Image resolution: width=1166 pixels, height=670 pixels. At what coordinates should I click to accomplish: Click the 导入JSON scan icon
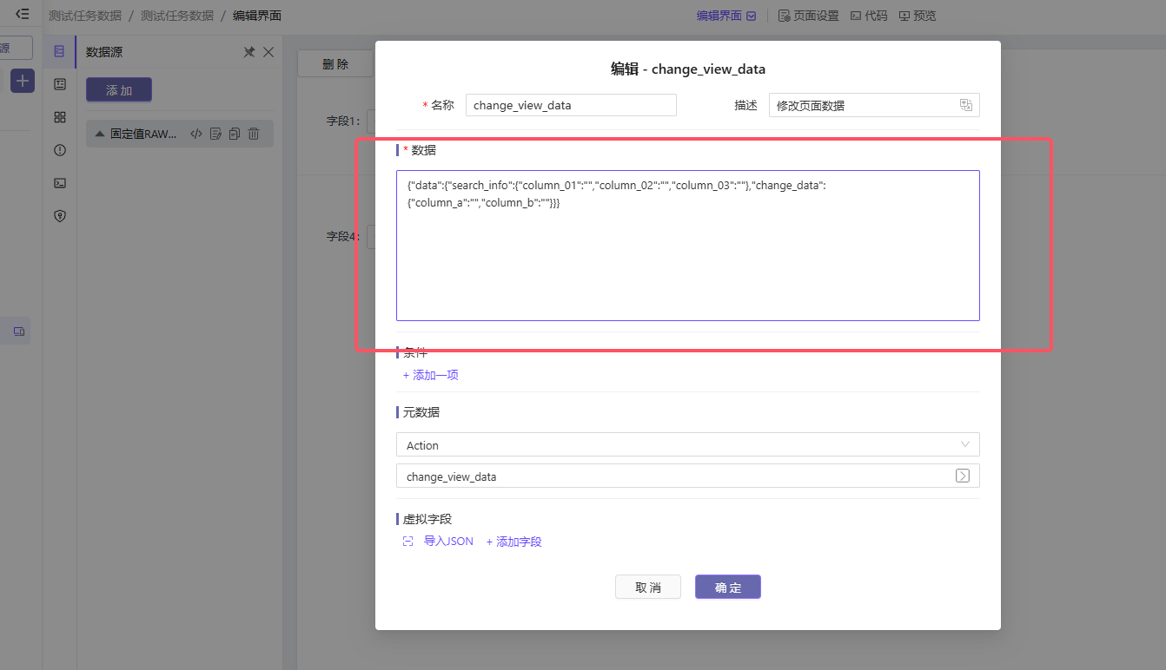click(408, 542)
